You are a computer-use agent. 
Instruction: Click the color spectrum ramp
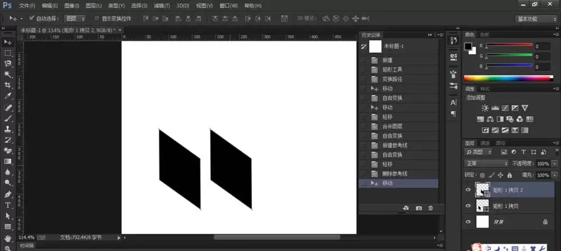[x=508, y=78]
